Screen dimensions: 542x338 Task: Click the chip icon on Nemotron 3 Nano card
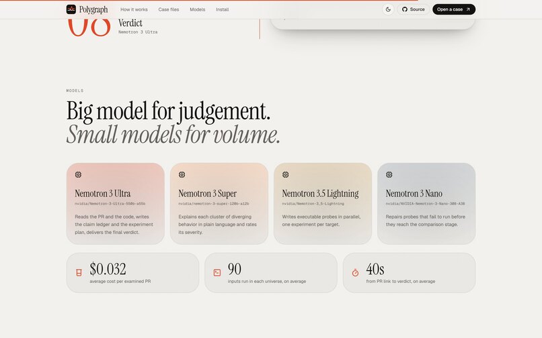pyautogui.click(x=389, y=174)
